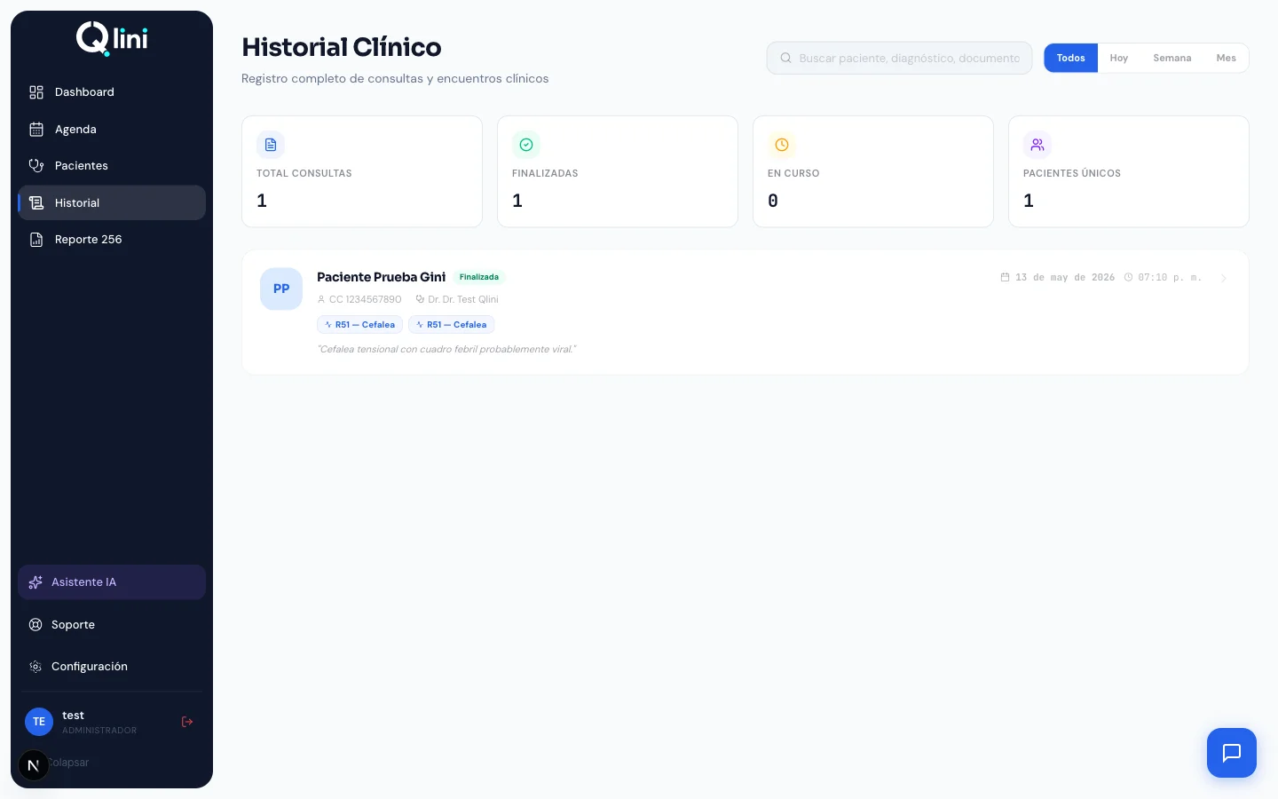Open Configuración from the sidebar

tap(112, 667)
